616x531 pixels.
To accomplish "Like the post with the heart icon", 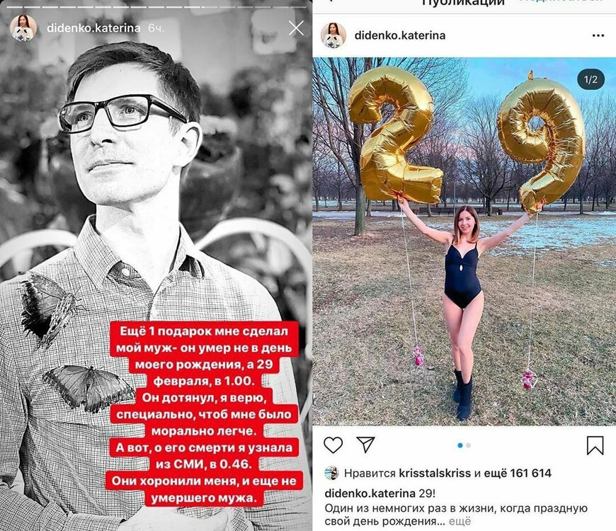I will [333, 445].
